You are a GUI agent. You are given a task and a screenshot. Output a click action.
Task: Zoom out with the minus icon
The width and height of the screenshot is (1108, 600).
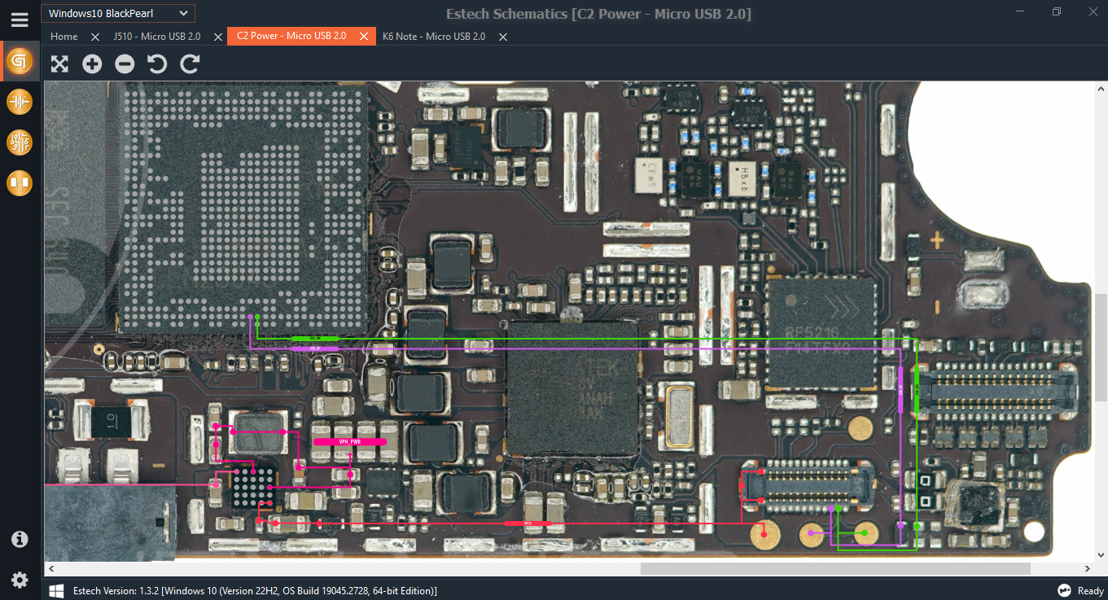tap(125, 64)
